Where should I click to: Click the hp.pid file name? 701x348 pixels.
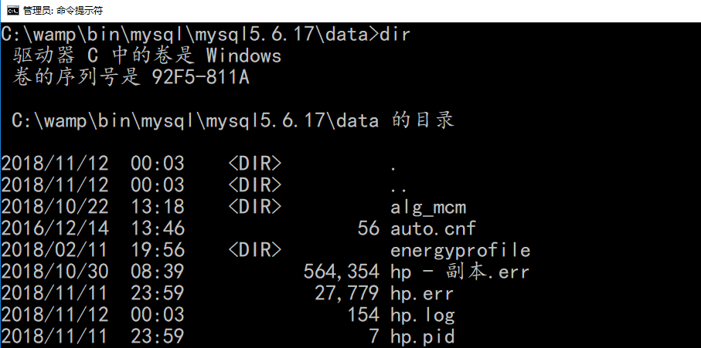click(422, 336)
